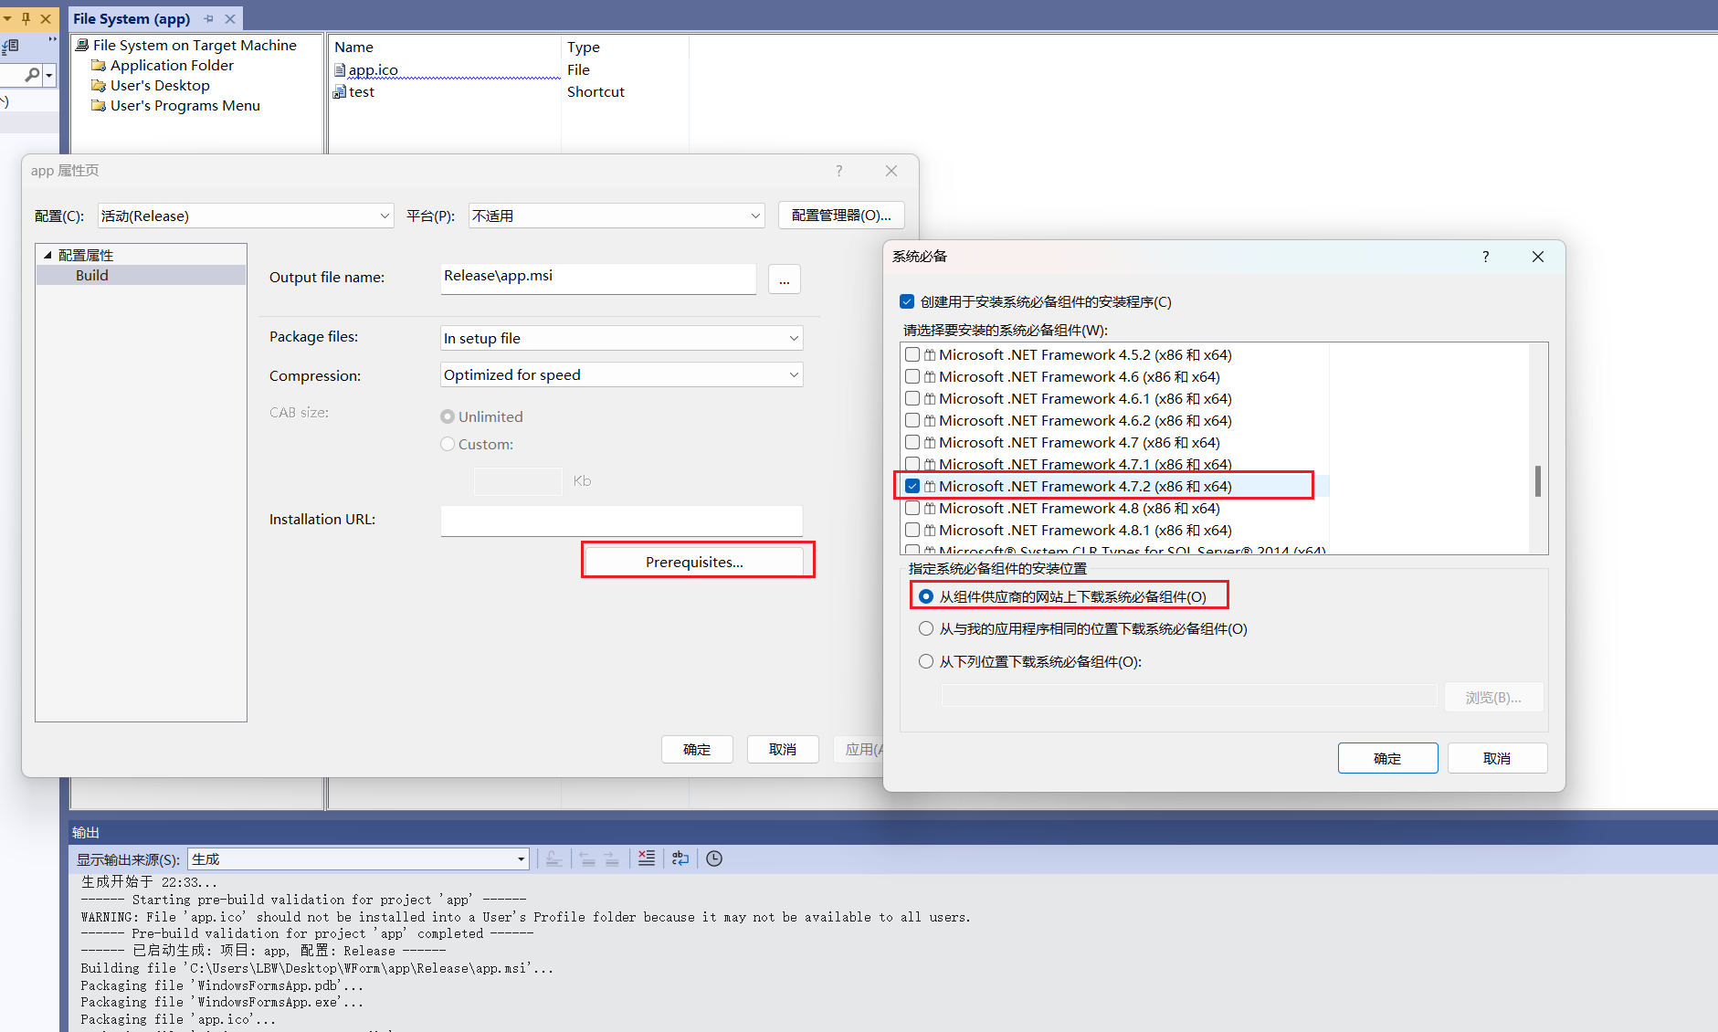Open the show output from dropdown
The image size is (1718, 1032).
[358, 858]
